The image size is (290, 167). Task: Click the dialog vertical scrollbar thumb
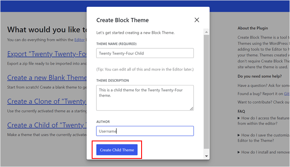(x=206, y=92)
